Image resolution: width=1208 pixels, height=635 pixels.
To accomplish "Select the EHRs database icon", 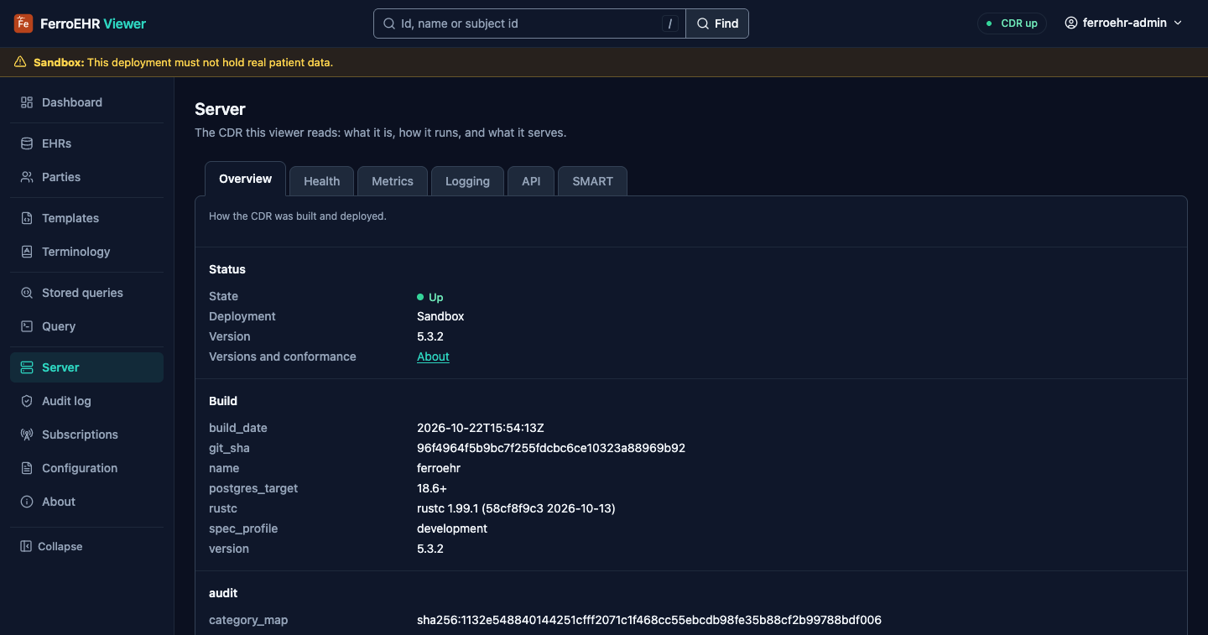I will pos(27,143).
